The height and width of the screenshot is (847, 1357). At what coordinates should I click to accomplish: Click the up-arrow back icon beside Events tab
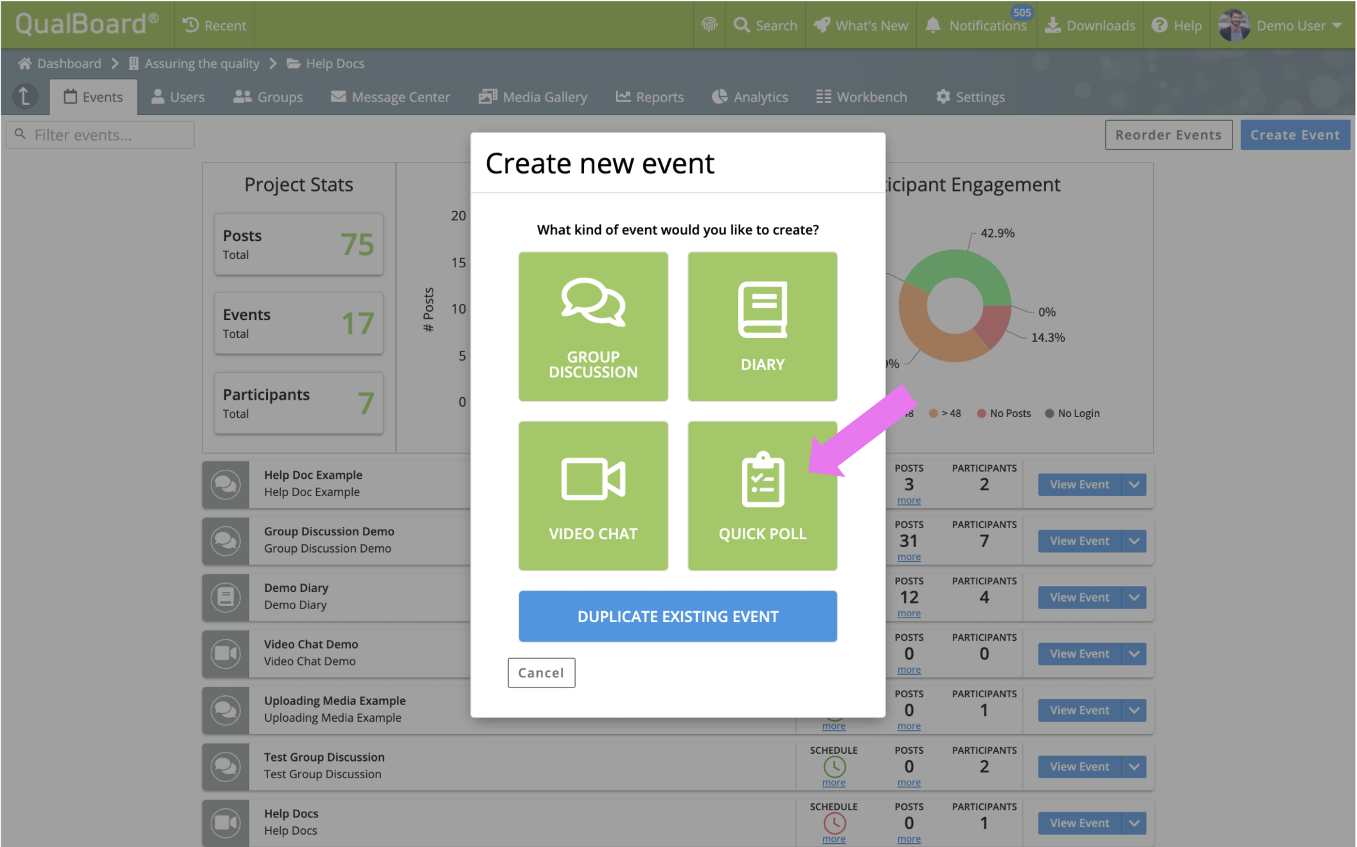click(x=24, y=96)
